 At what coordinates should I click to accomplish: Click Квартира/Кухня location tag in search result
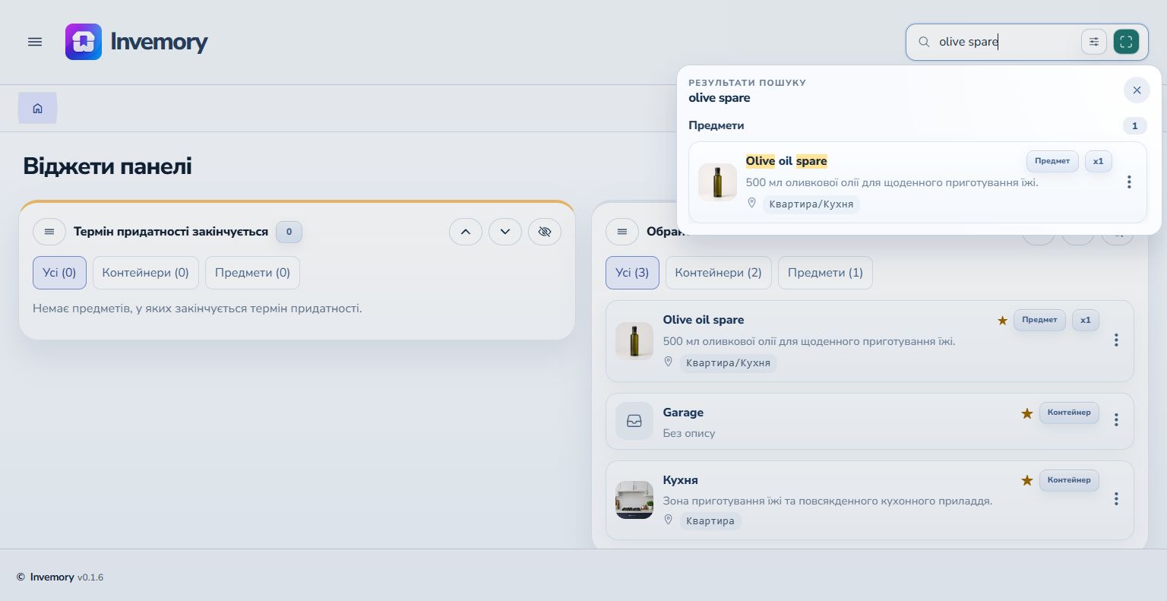[x=811, y=204]
